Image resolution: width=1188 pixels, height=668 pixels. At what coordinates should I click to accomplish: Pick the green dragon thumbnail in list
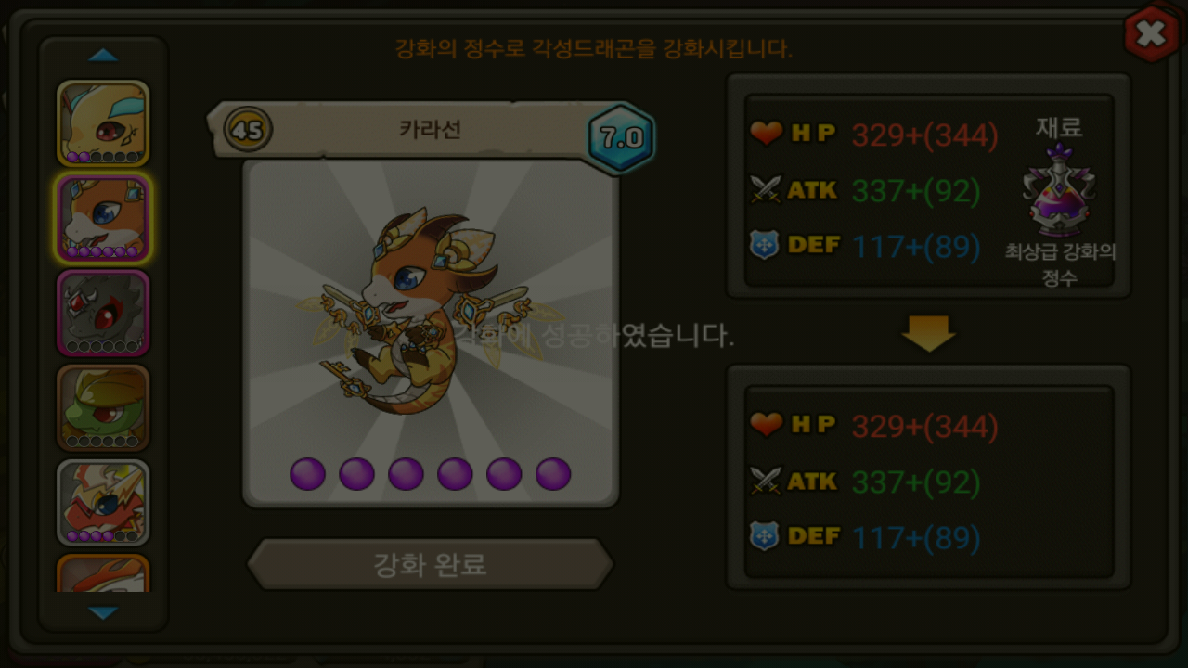coord(103,408)
